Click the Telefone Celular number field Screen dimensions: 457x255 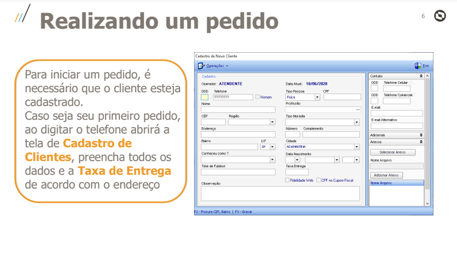tap(397, 88)
